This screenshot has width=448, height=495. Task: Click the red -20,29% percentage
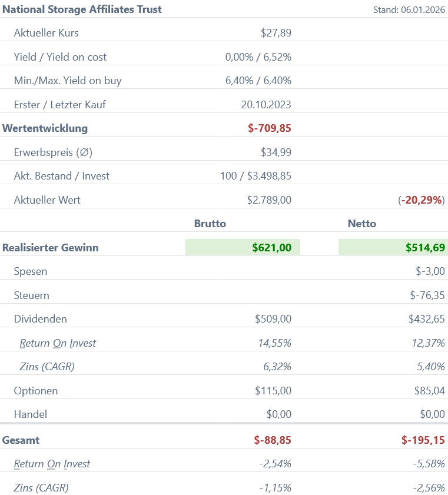[422, 200]
